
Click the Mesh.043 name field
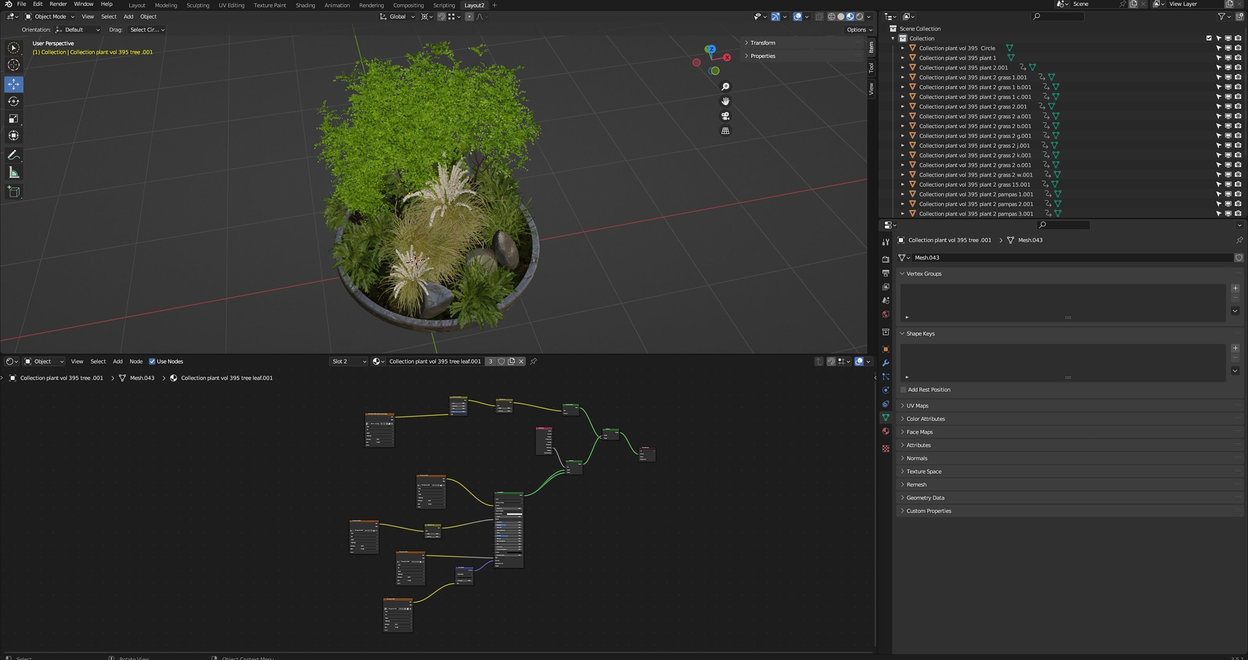click(x=1073, y=257)
